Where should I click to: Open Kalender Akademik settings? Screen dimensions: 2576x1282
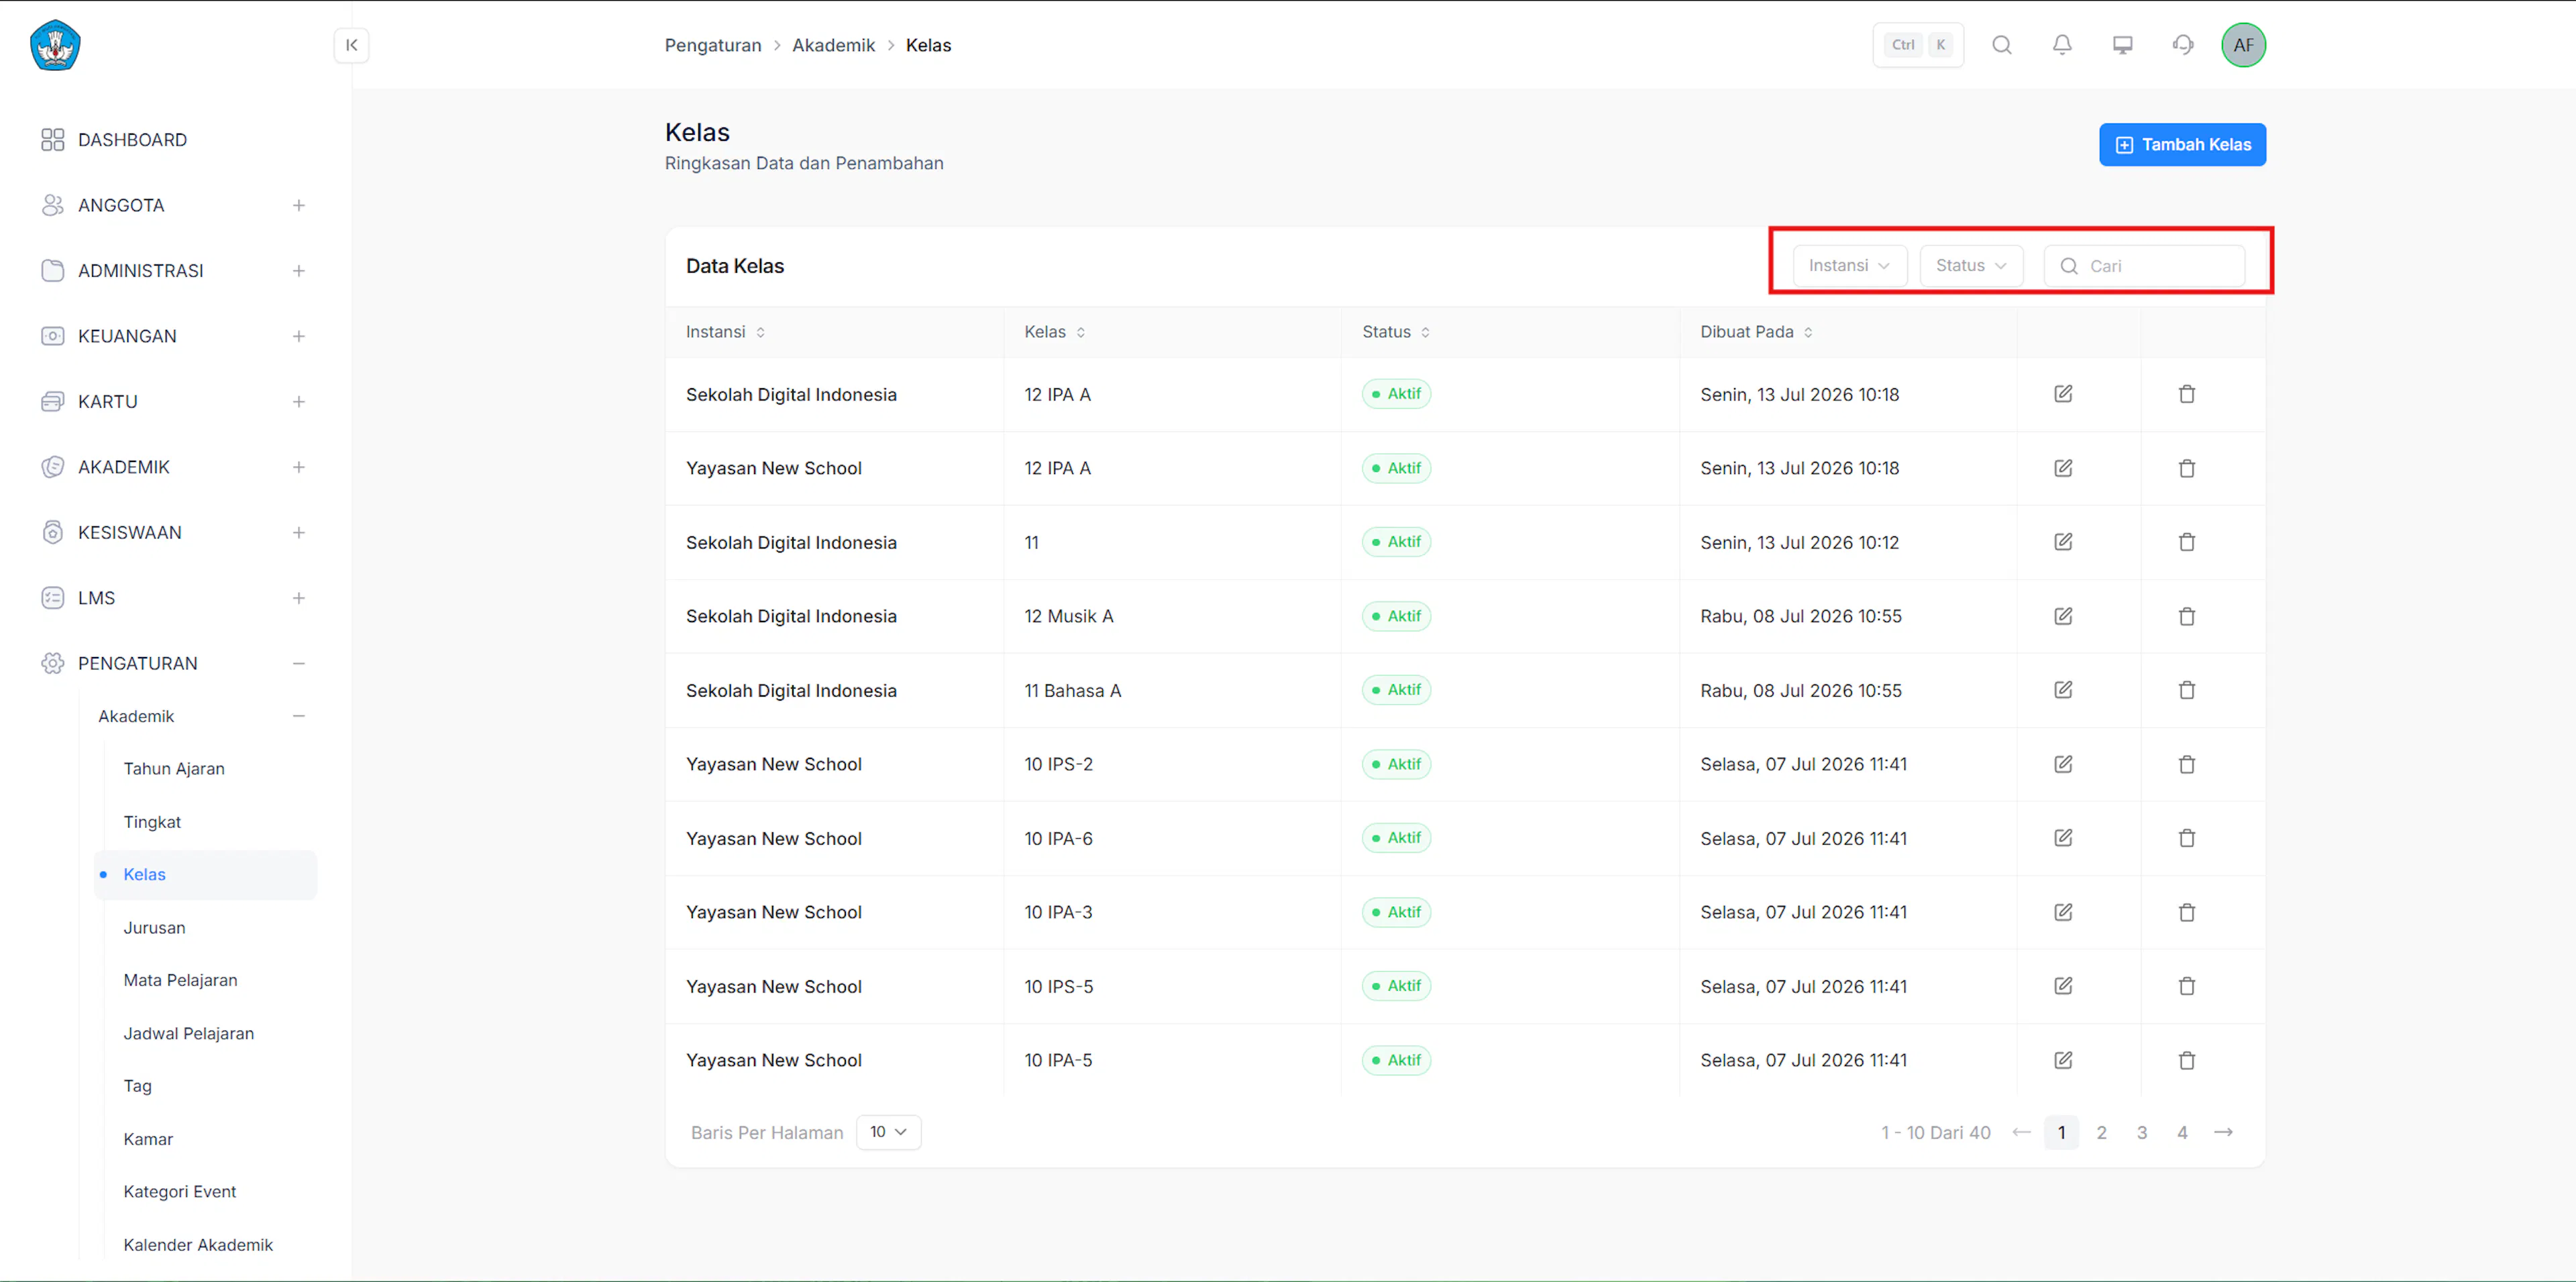point(198,1244)
